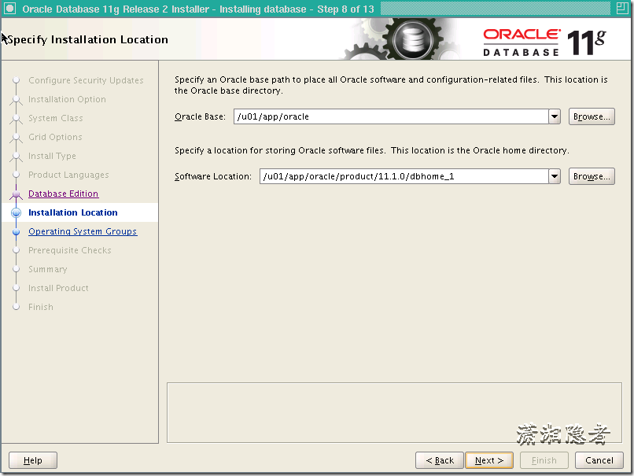Viewport: 634px width, 476px height.
Task: Click the Grid Options progress node
Action: [x=17, y=137]
